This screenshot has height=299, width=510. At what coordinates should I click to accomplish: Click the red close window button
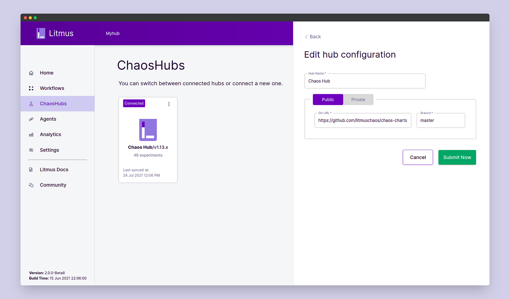[x=25, y=18]
